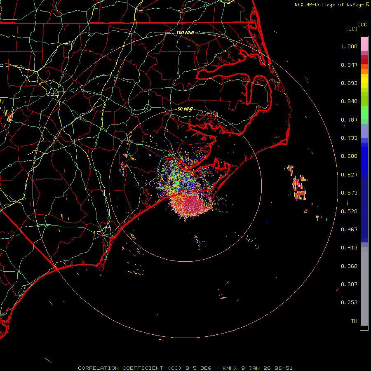Click the 08:51 timestamp in caption
Screen dimensions: 371x371
pos(284,368)
